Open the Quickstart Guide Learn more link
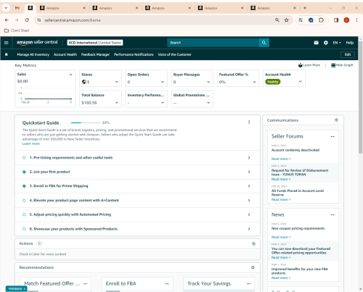 tap(31, 143)
